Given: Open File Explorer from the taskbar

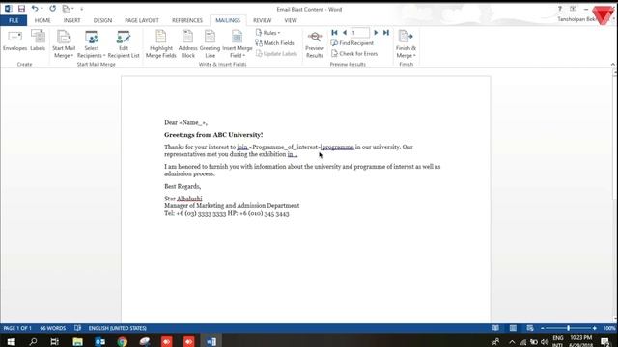Looking at the screenshot, I should click(77, 341).
